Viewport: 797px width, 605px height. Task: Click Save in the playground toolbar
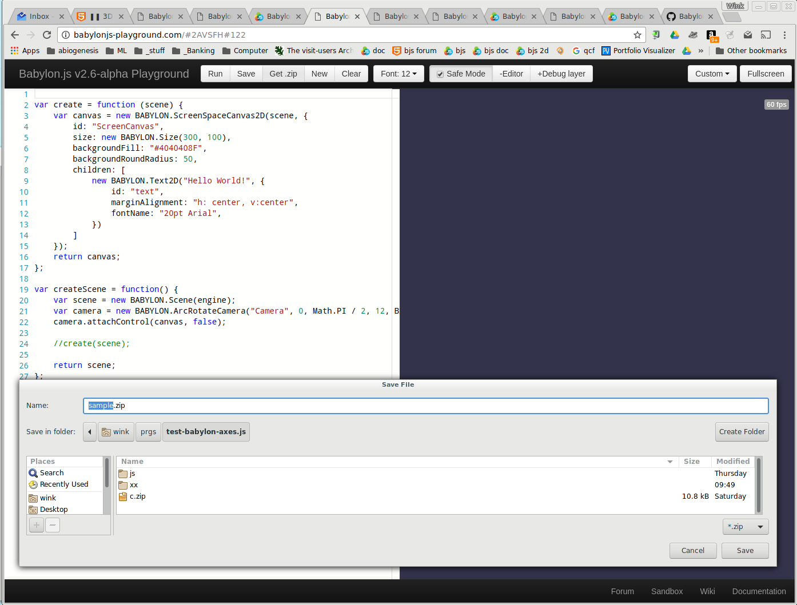[246, 74]
